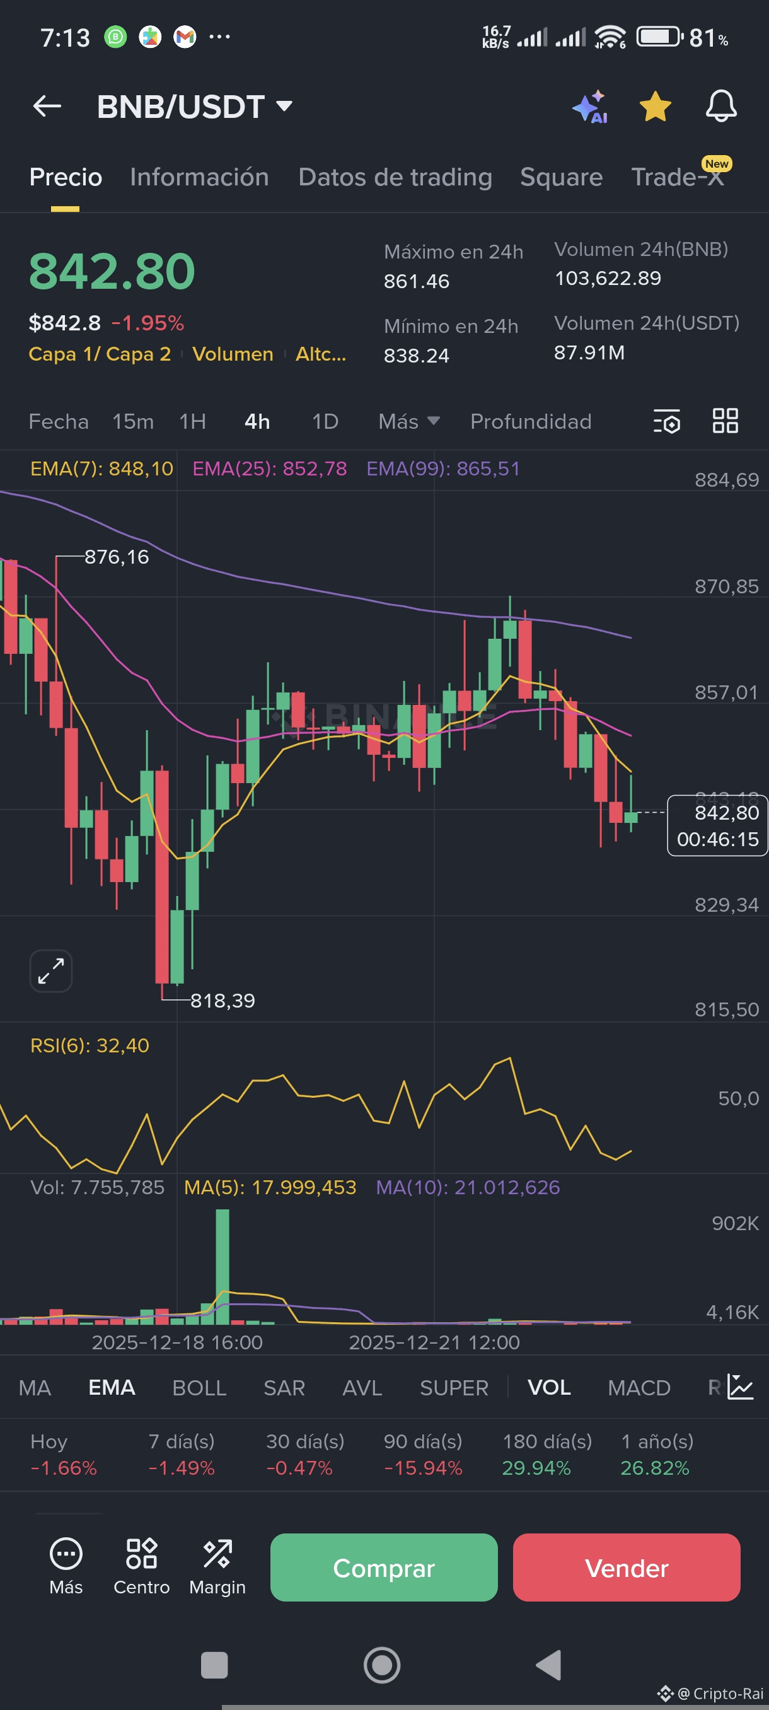
Task: Tap the Capa 1/ Capa 2 tag
Action: pyautogui.click(x=100, y=354)
